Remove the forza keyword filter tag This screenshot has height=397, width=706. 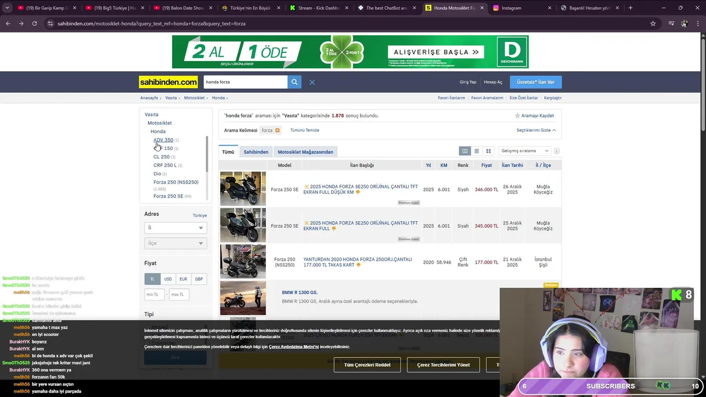[277, 131]
